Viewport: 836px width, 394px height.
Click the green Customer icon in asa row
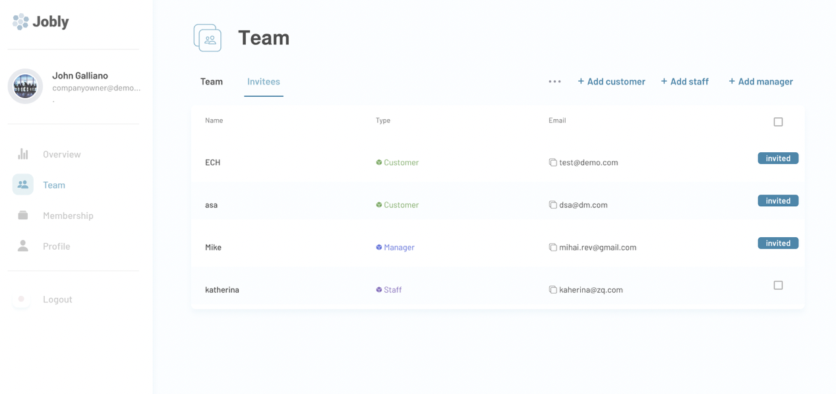pos(379,205)
